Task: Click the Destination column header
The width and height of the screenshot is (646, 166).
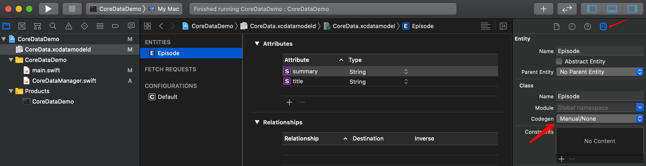Action: 368,138
